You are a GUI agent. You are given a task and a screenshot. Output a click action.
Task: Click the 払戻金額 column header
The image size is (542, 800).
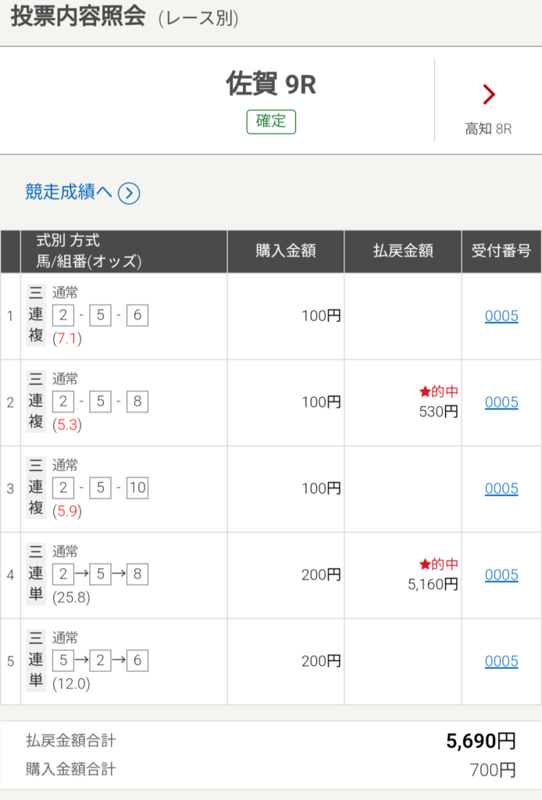[x=403, y=252]
